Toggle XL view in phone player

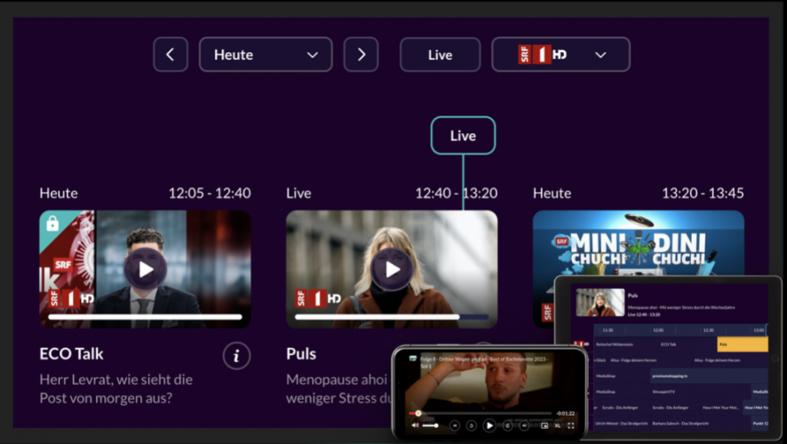(558, 425)
